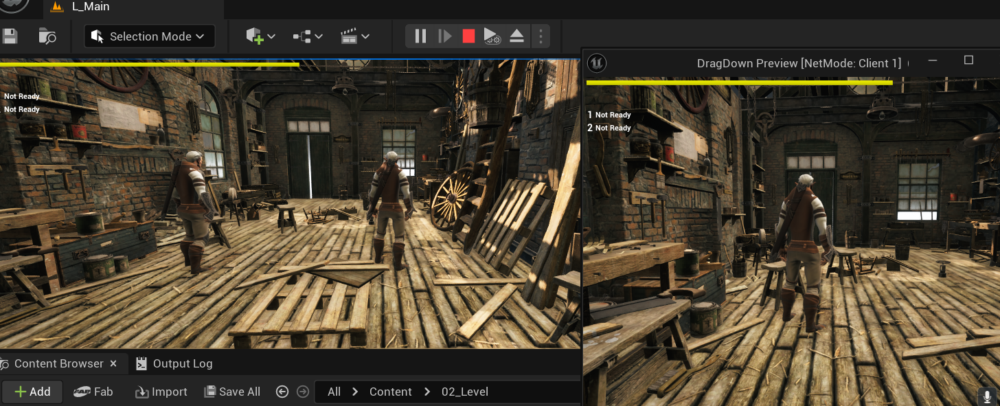Save the current level with floppy icon
This screenshot has height=406, width=1000.
[9, 36]
